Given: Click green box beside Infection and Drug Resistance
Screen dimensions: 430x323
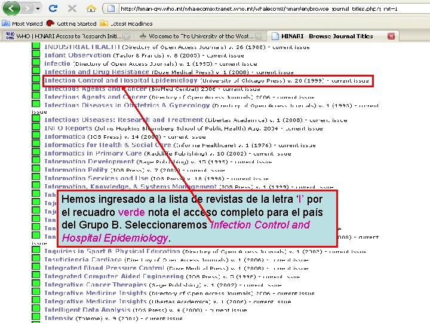Looking at the screenshot, I should (x=36, y=71).
